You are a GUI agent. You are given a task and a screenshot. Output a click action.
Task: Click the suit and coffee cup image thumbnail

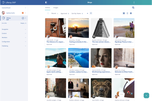[x=124, y=88]
